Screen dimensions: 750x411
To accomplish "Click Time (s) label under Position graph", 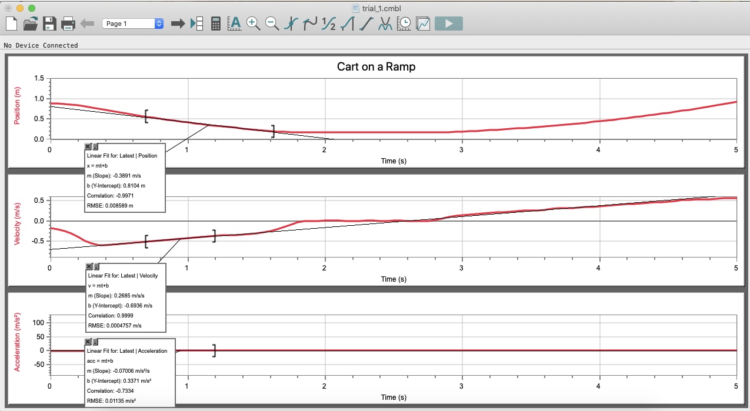I will [x=393, y=161].
